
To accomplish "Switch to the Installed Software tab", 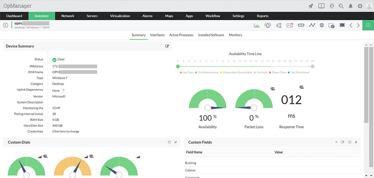I will (211, 35).
